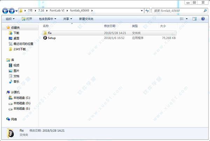Expand the arrow after FontLab VI breadcrumb
Screen dimensions: 210x141
[67, 11]
